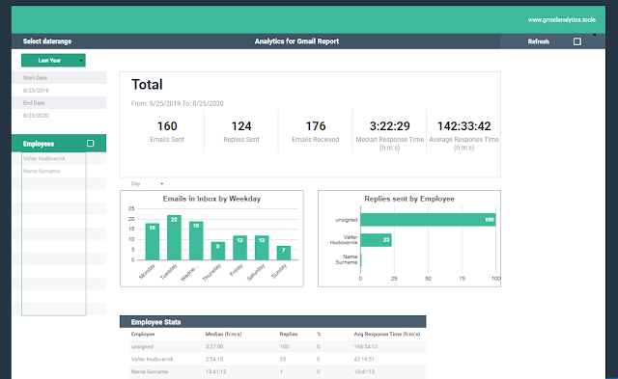Click the Replies sent by Employee title
Image resolution: width=618 pixels, height=379 pixels.
[x=409, y=199]
